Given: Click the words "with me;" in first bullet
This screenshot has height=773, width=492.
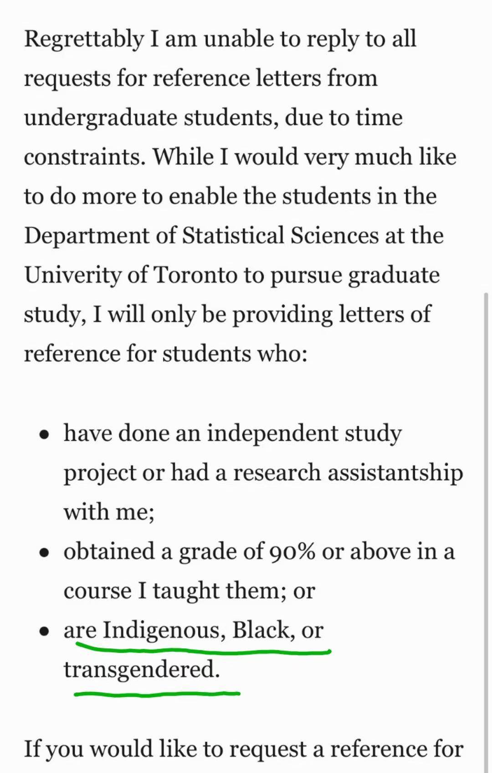Looking at the screenshot, I should [109, 512].
